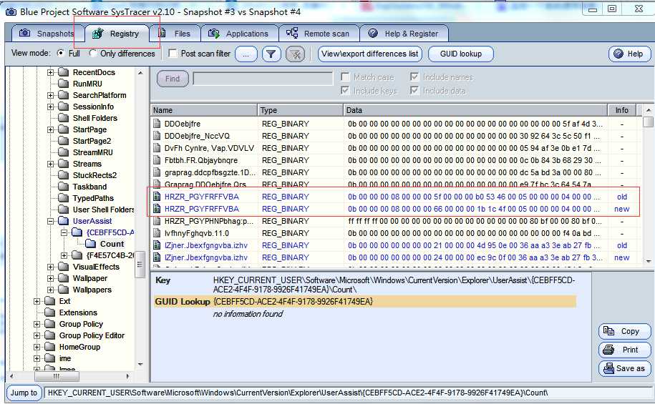The height and width of the screenshot is (404, 655).
Task: Open View\export differences list
Action: [x=370, y=54]
